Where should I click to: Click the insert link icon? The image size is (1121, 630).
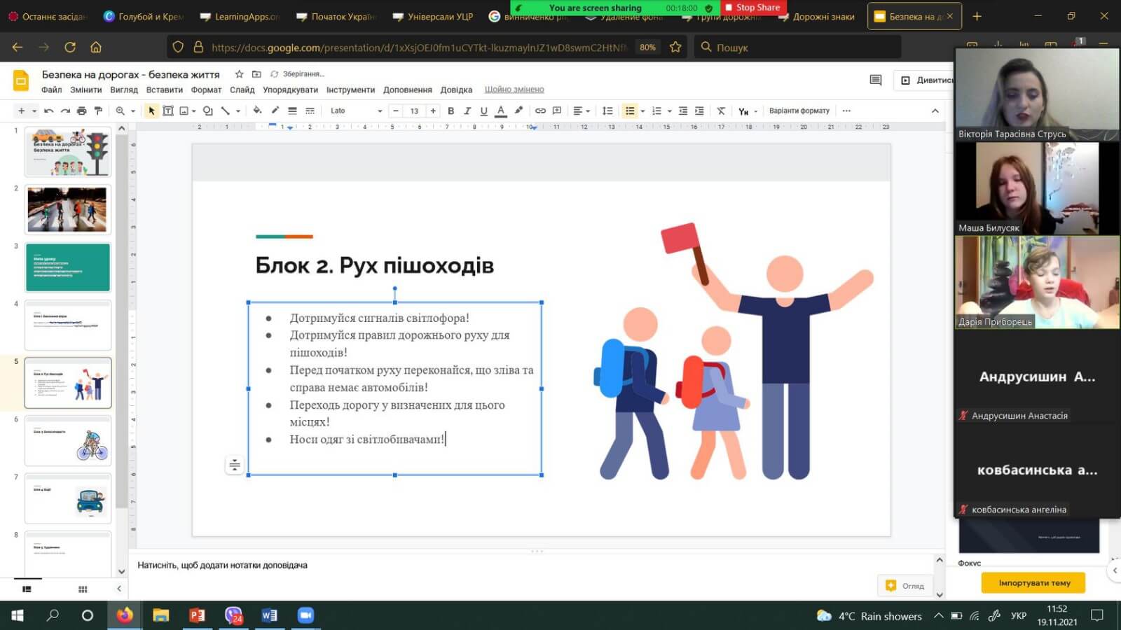click(540, 111)
